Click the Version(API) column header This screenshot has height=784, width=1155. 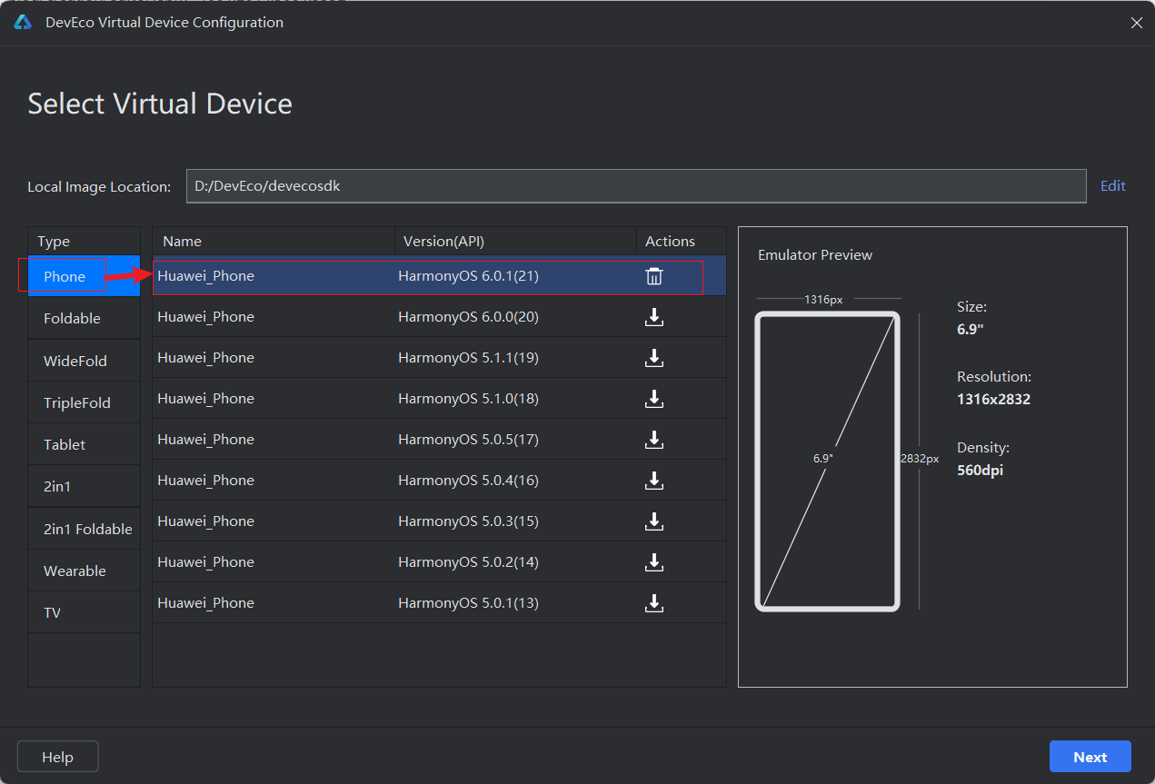pos(515,241)
